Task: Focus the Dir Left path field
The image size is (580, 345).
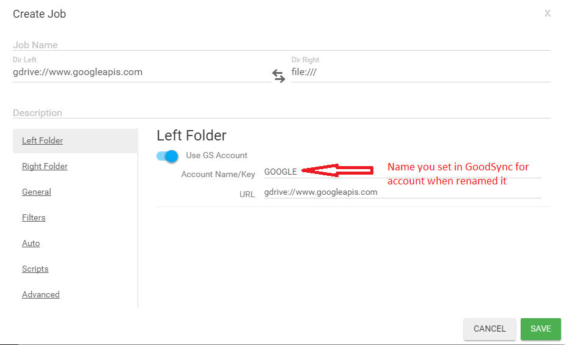Action: 141,72
